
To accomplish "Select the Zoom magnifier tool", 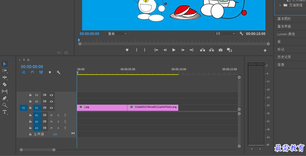I will click(x=5, y=105).
